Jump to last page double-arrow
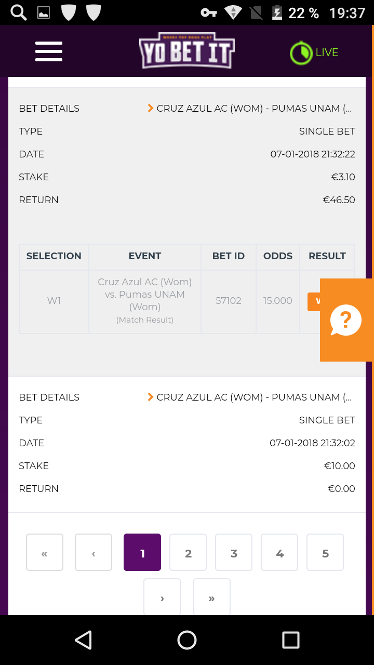 [212, 597]
